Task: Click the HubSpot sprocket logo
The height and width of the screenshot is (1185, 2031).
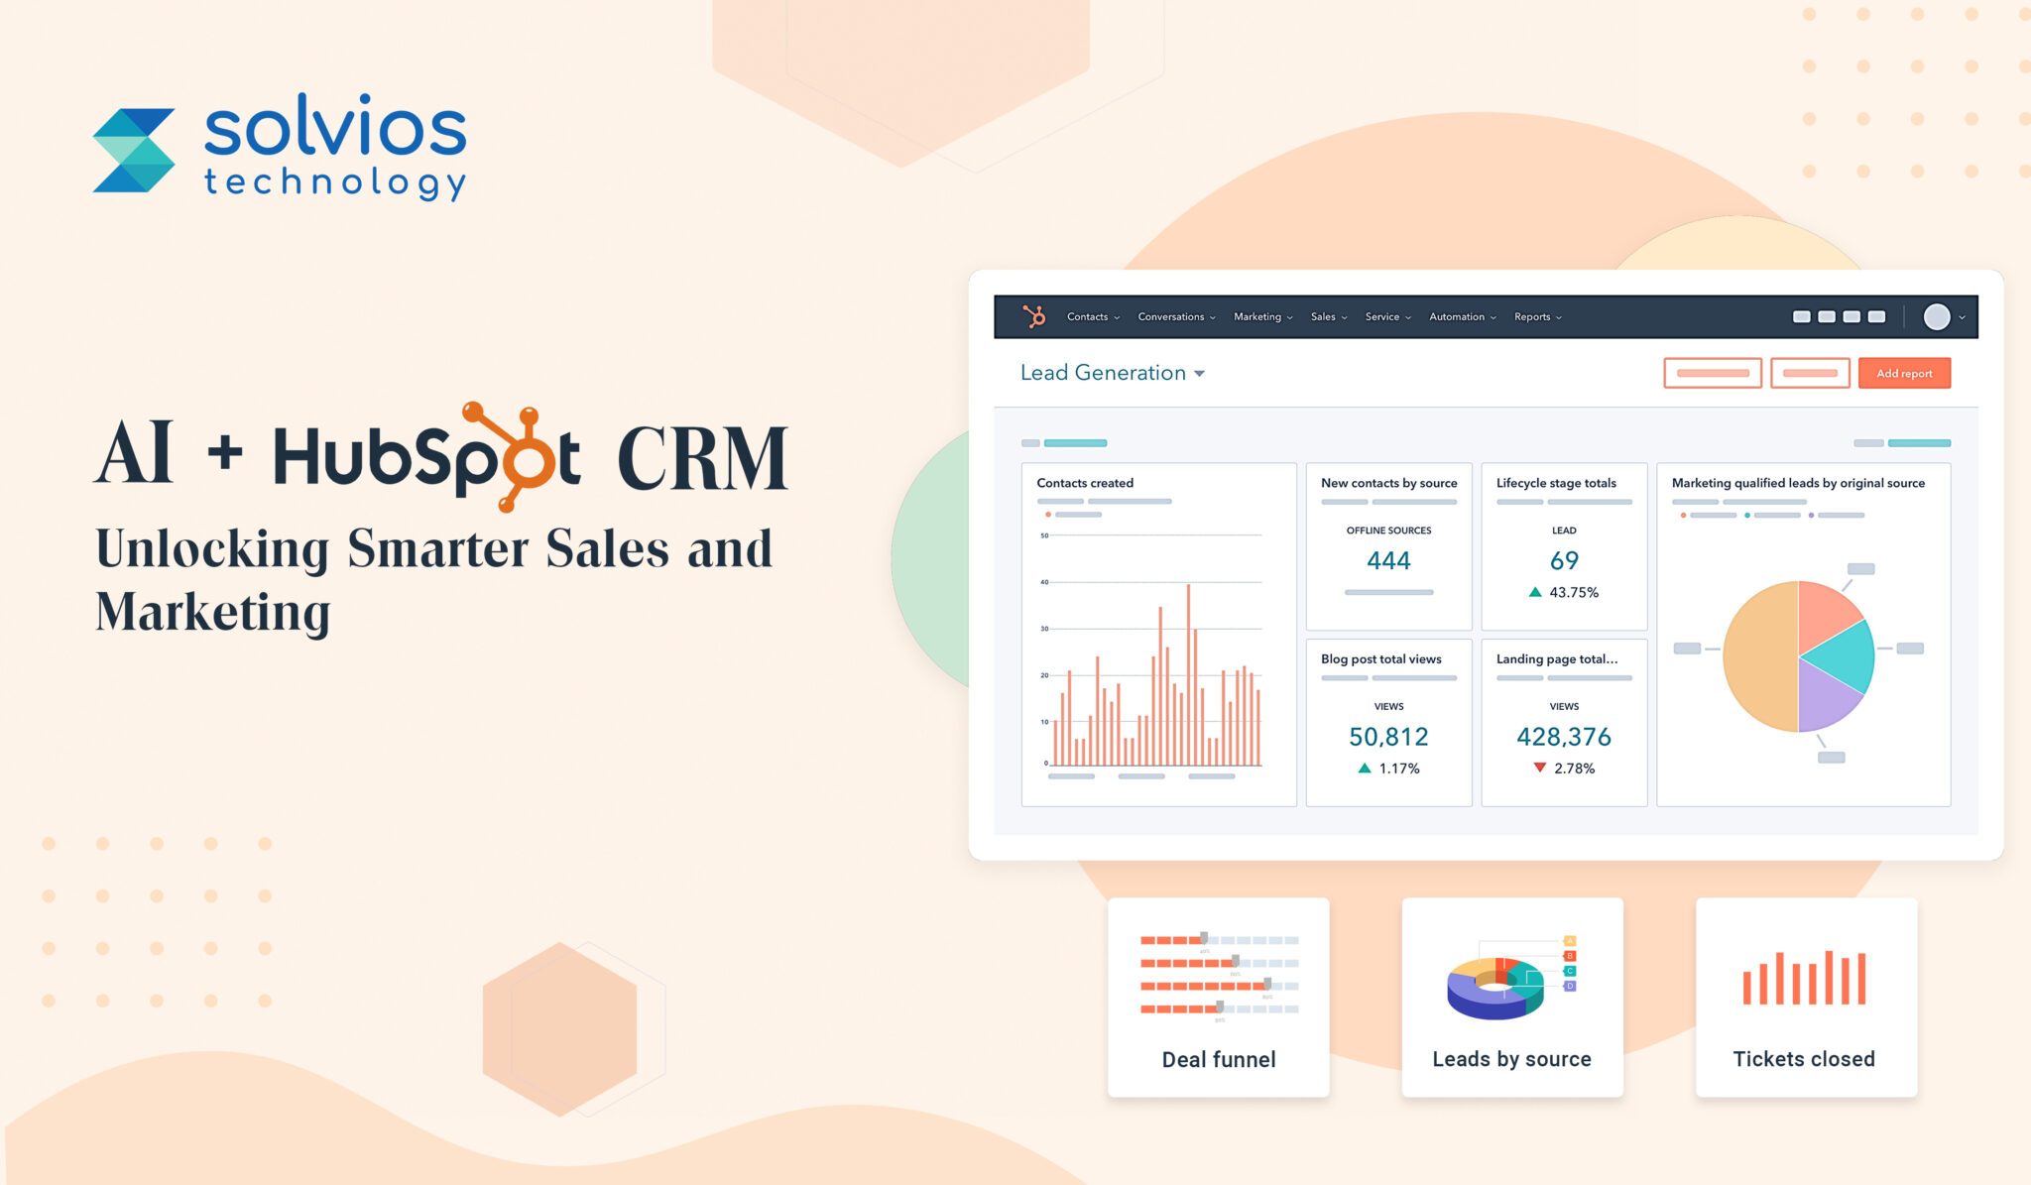Action: (x=1035, y=316)
